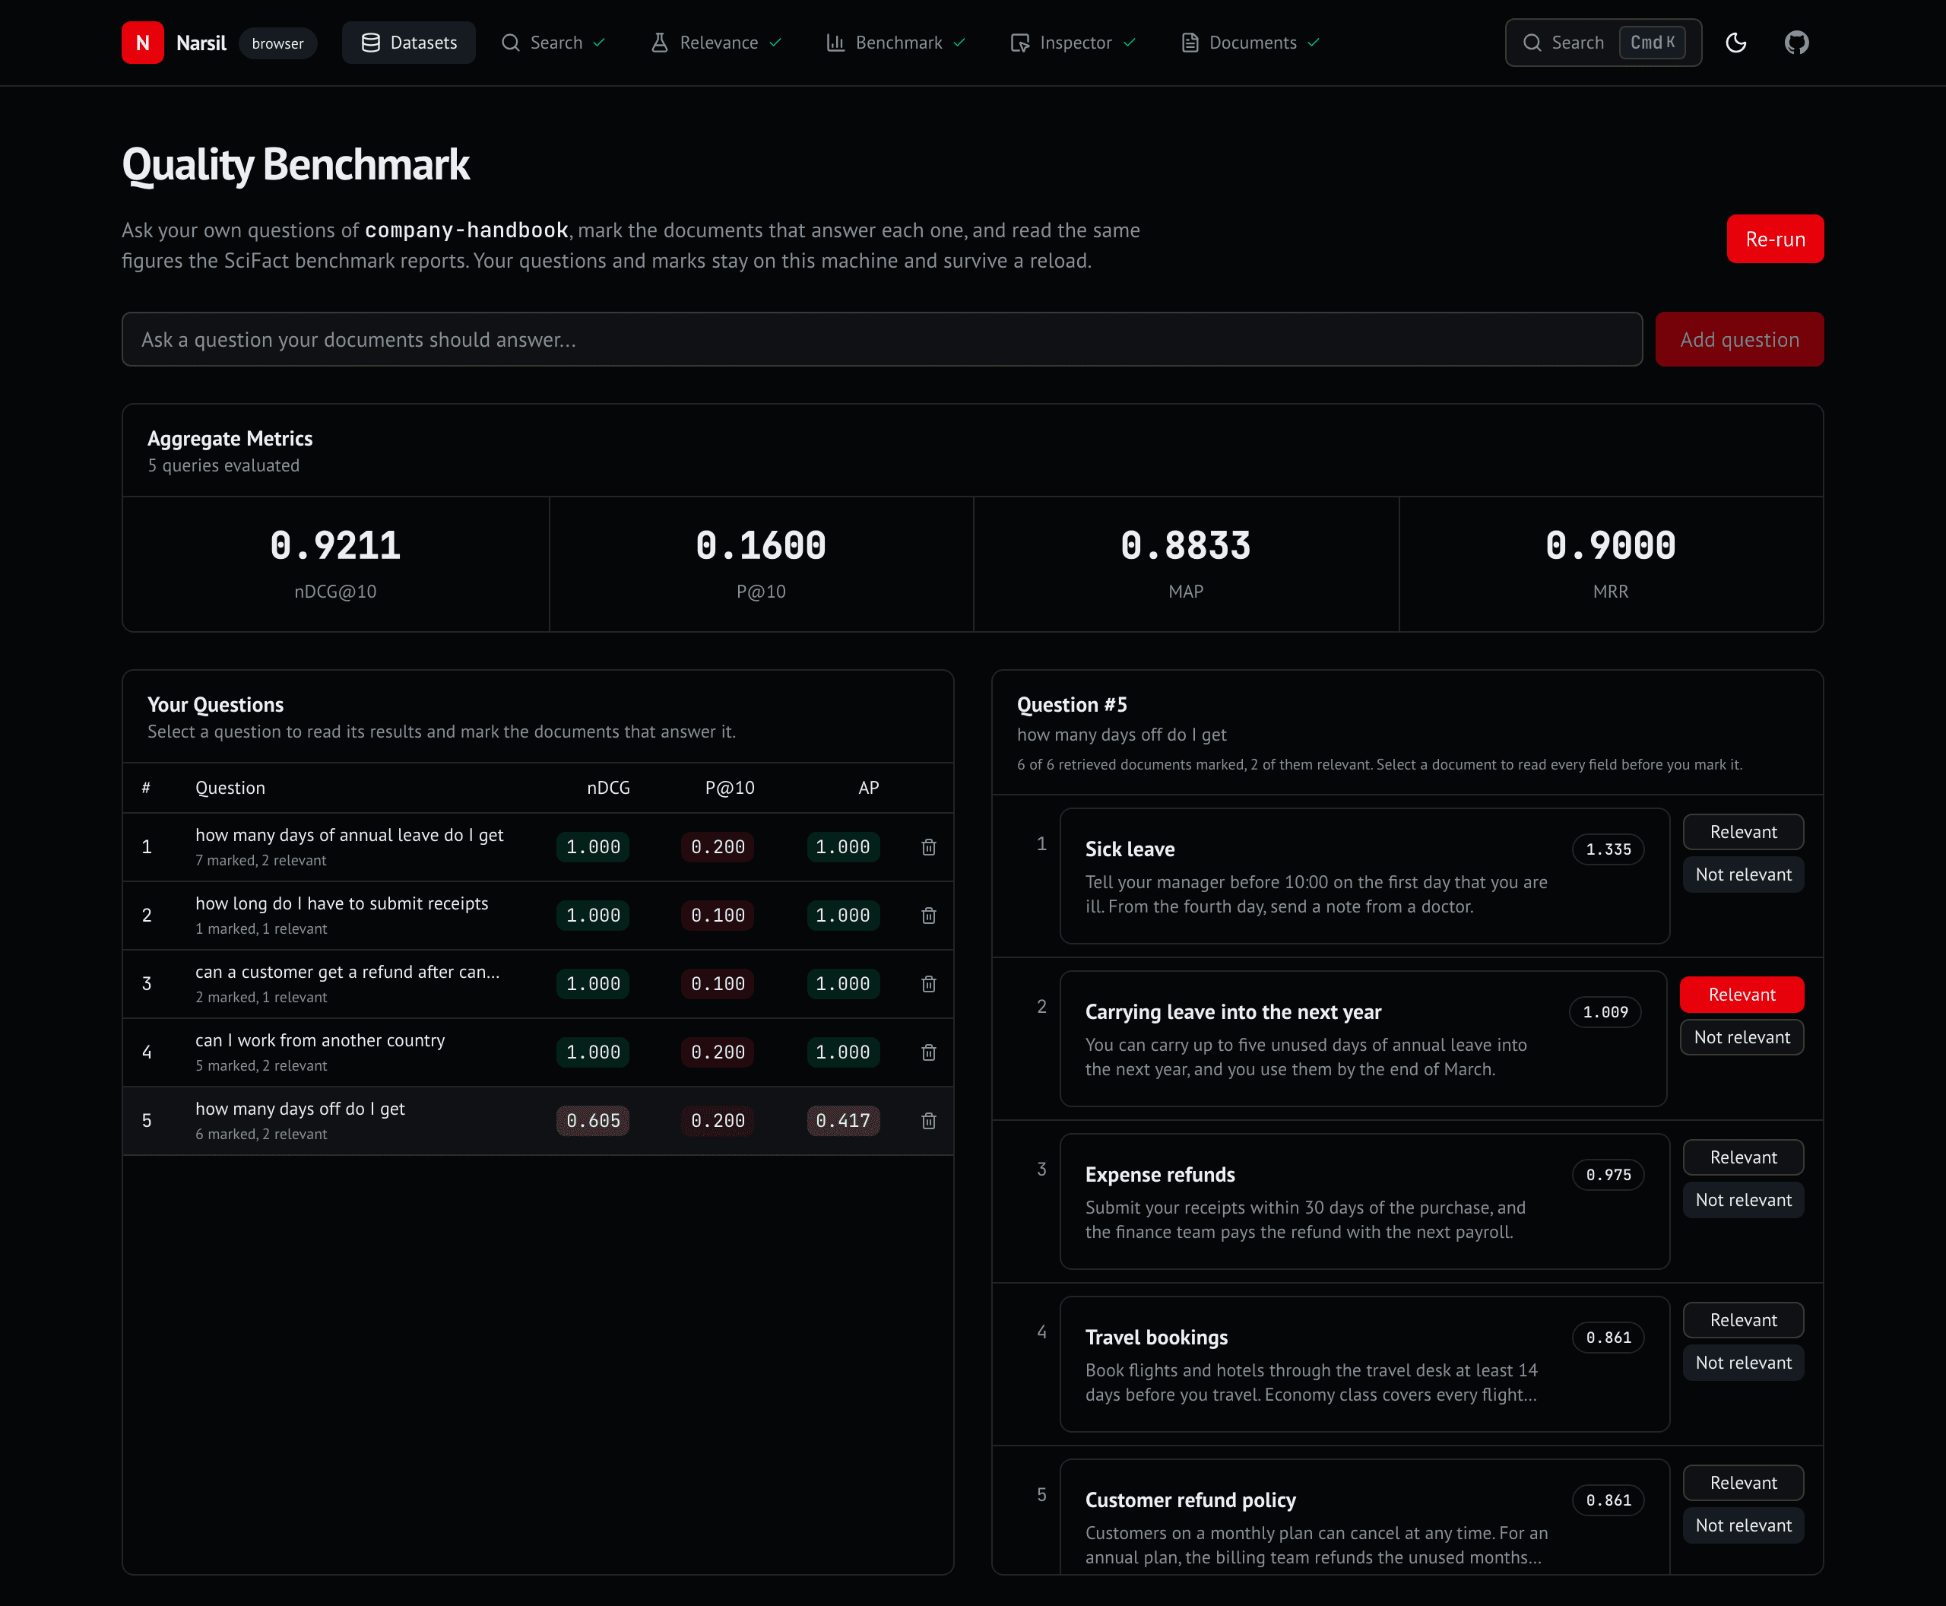Image resolution: width=1946 pixels, height=1606 pixels.
Task: Delete the 'how many days off' question
Action: pyautogui.click(x=929, y=1120)
